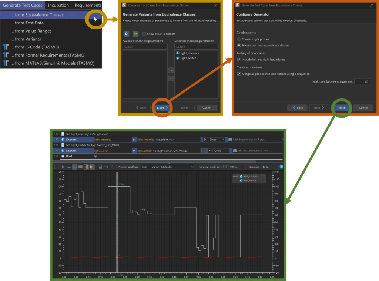Click the blue C channel filter icon
Image resolution: width=379 pixels, height=281 pixels.
126,34
